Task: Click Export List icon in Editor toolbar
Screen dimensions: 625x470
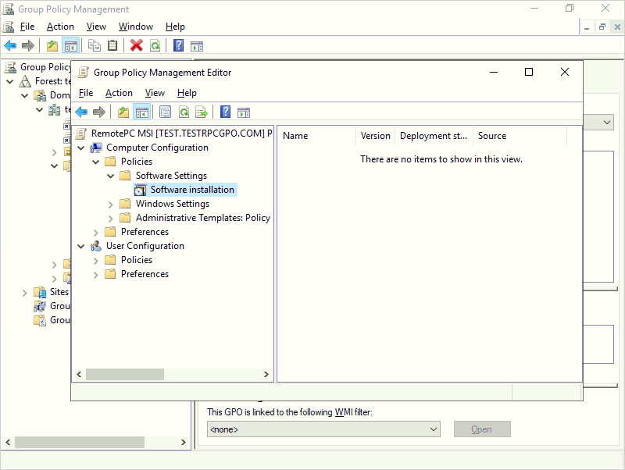Action: (x=202, y=112)
